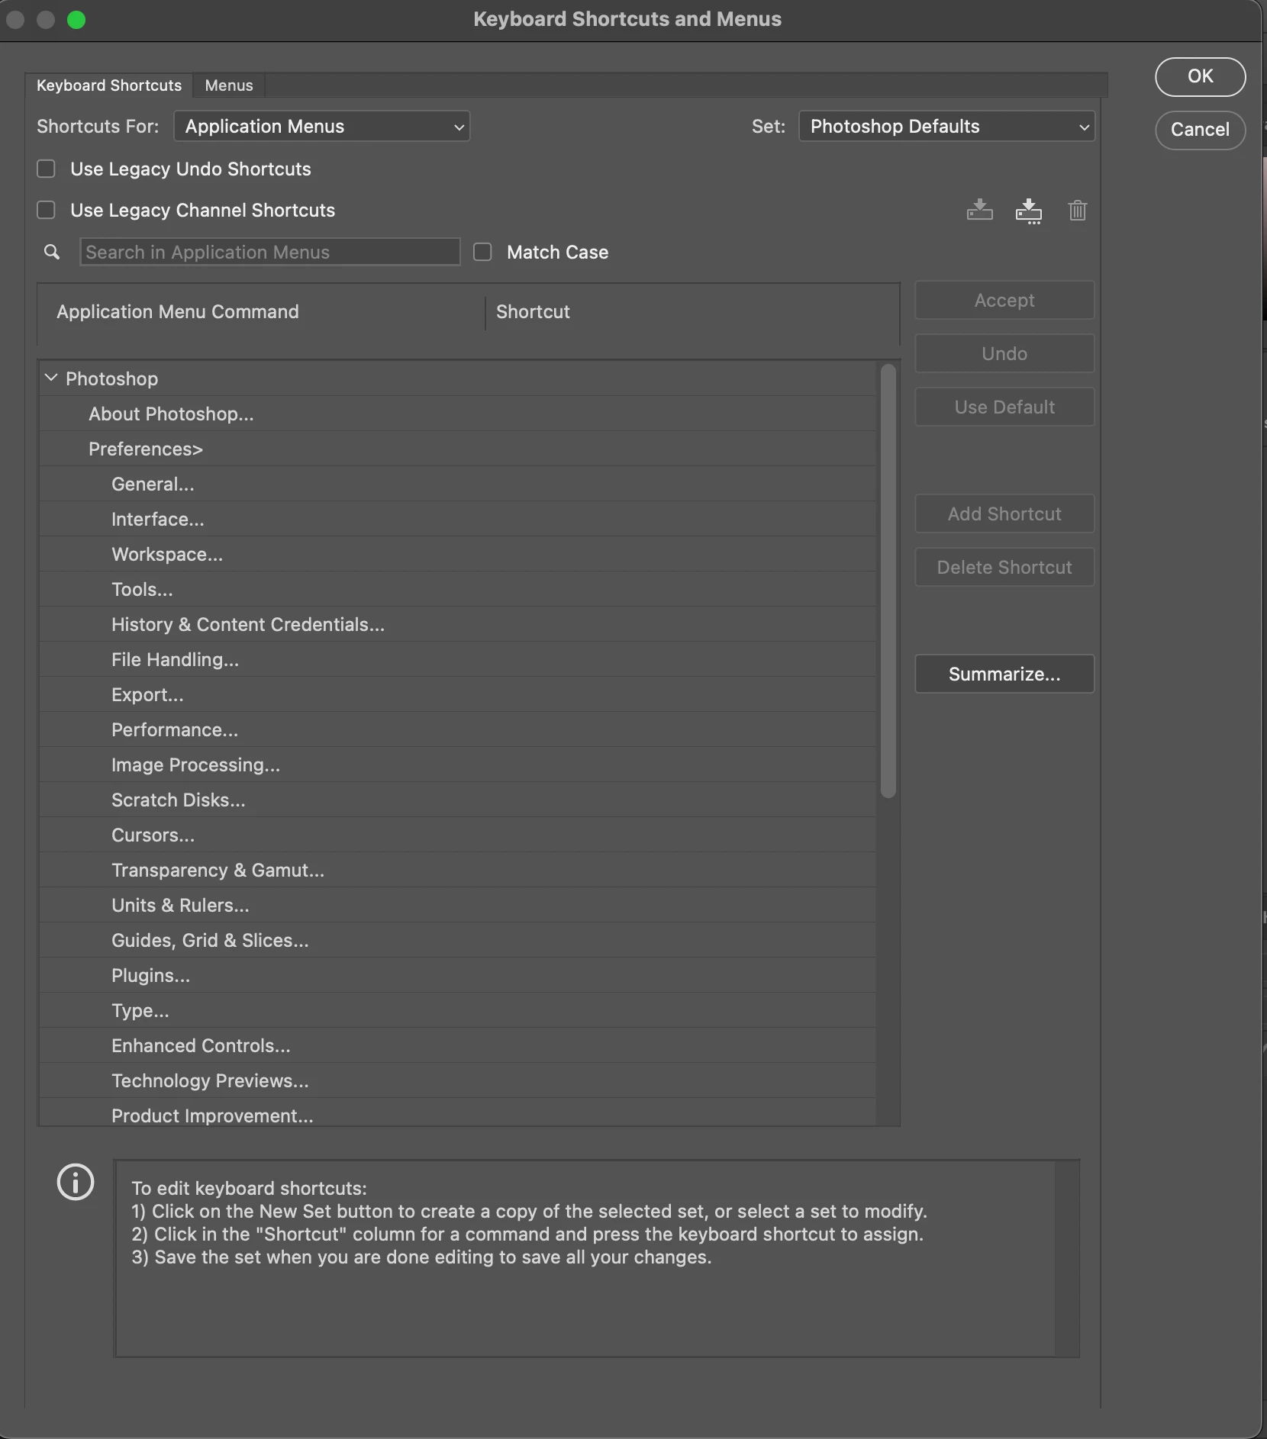
Task: Toggle the Match Case checkbox
Action: click(483, 252)
